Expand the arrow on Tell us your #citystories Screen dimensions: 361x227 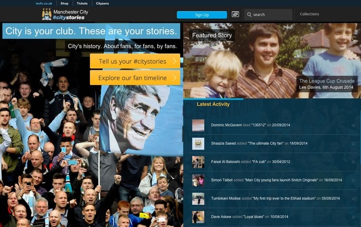(174, 61)
